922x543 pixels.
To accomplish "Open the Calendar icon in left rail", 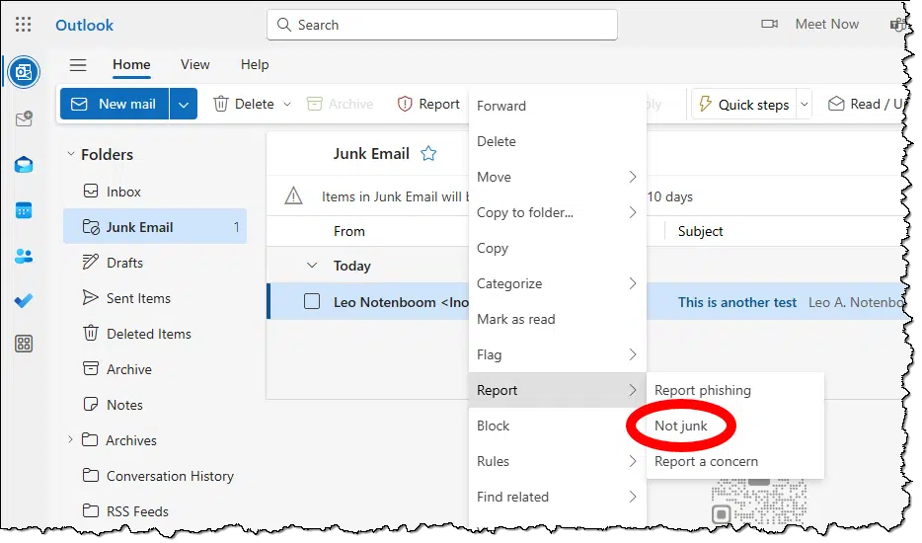I will pos(24,210).
